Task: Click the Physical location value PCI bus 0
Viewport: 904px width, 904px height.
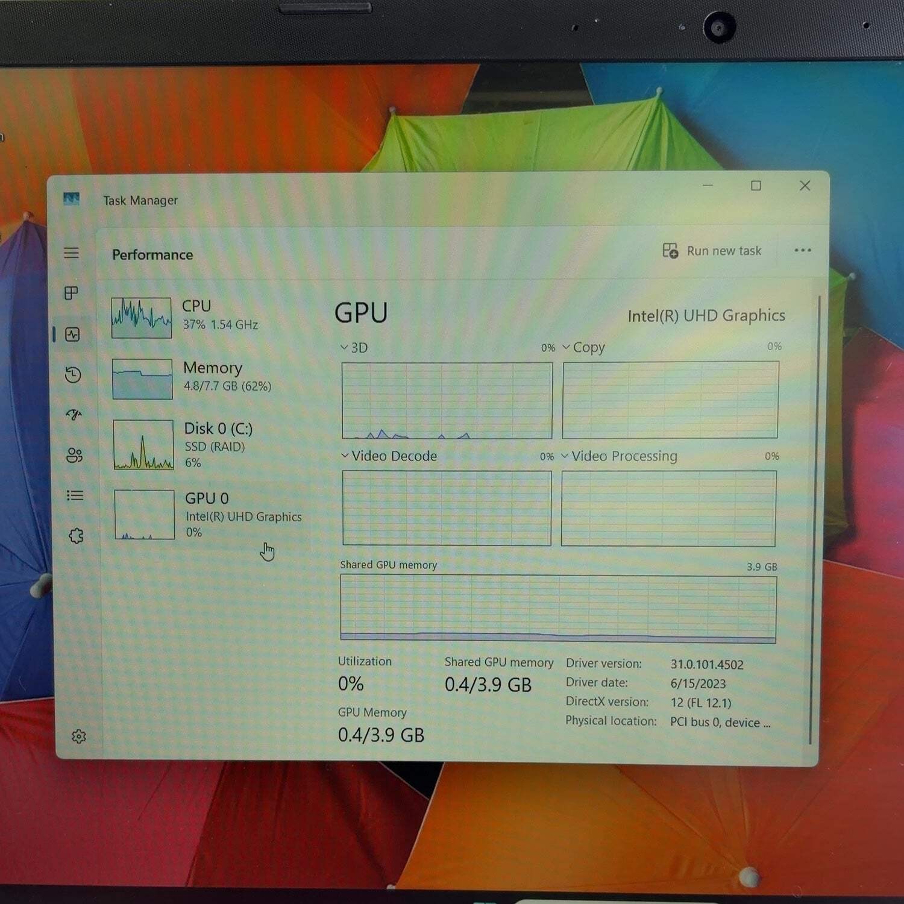Action: pyautogui.click(x=720, y=722)
